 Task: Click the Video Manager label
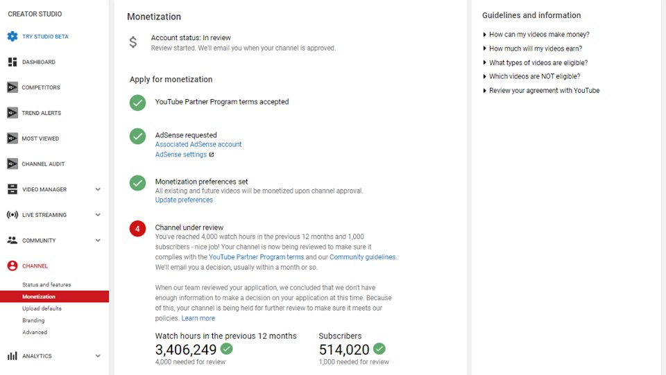(44, 189)
